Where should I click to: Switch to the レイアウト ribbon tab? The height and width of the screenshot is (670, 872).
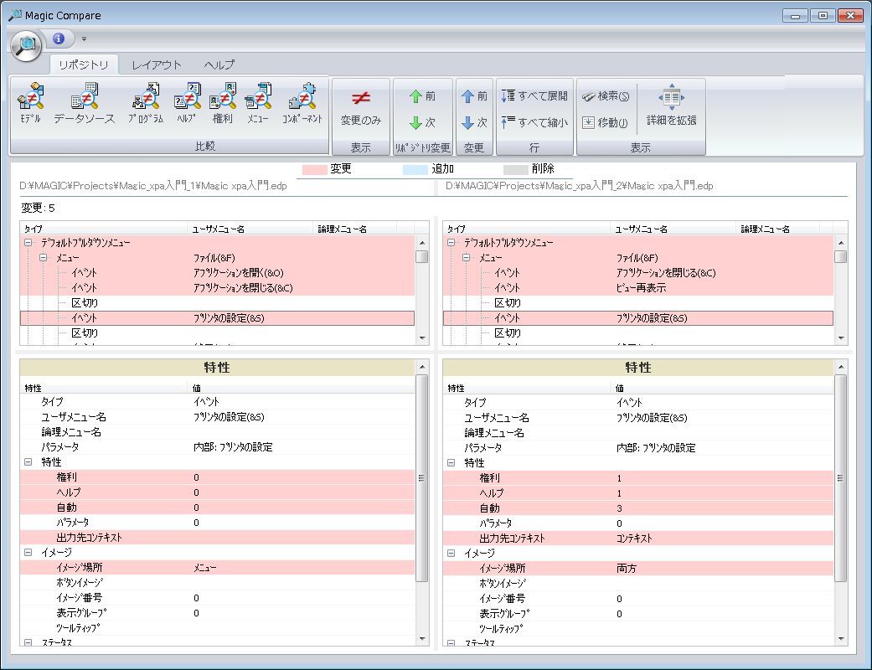[157, 64]
